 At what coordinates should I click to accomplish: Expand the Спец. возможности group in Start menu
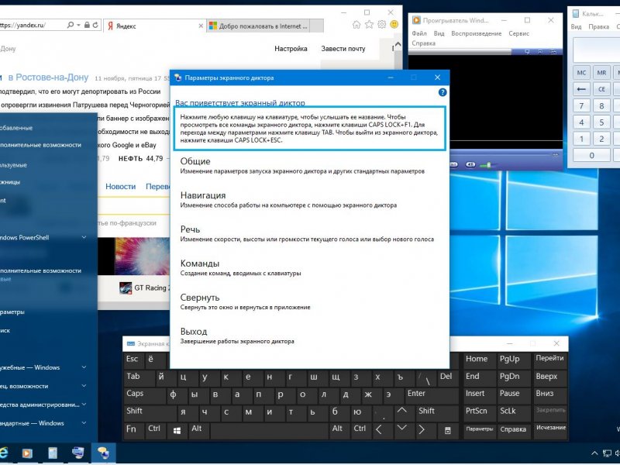pos(84,386)
